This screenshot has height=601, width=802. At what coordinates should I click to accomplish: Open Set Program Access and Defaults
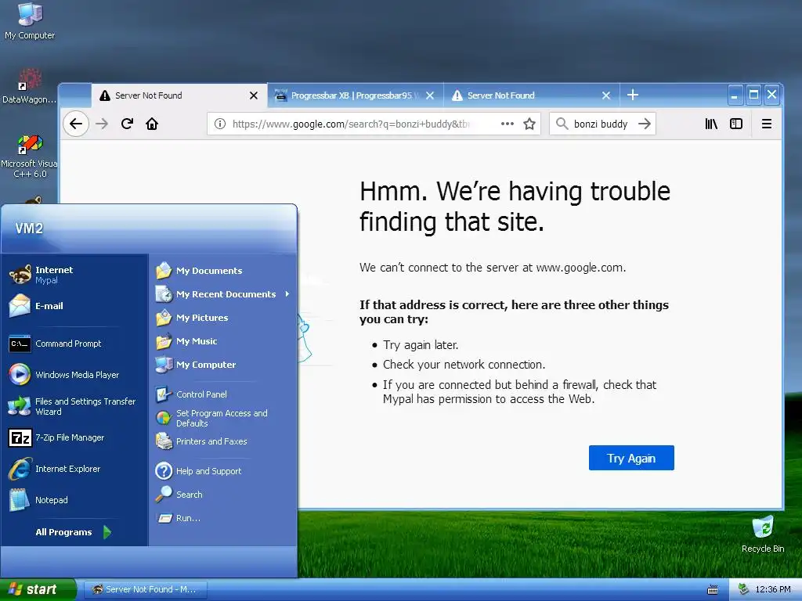tap(223, 418)
